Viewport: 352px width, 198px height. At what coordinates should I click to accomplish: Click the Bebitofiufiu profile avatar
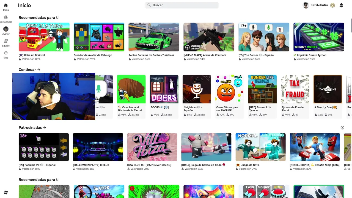(306, 5)
